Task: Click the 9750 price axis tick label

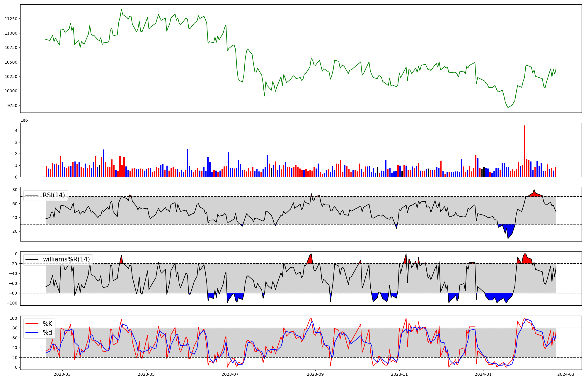Action: [x=12, y=106]
